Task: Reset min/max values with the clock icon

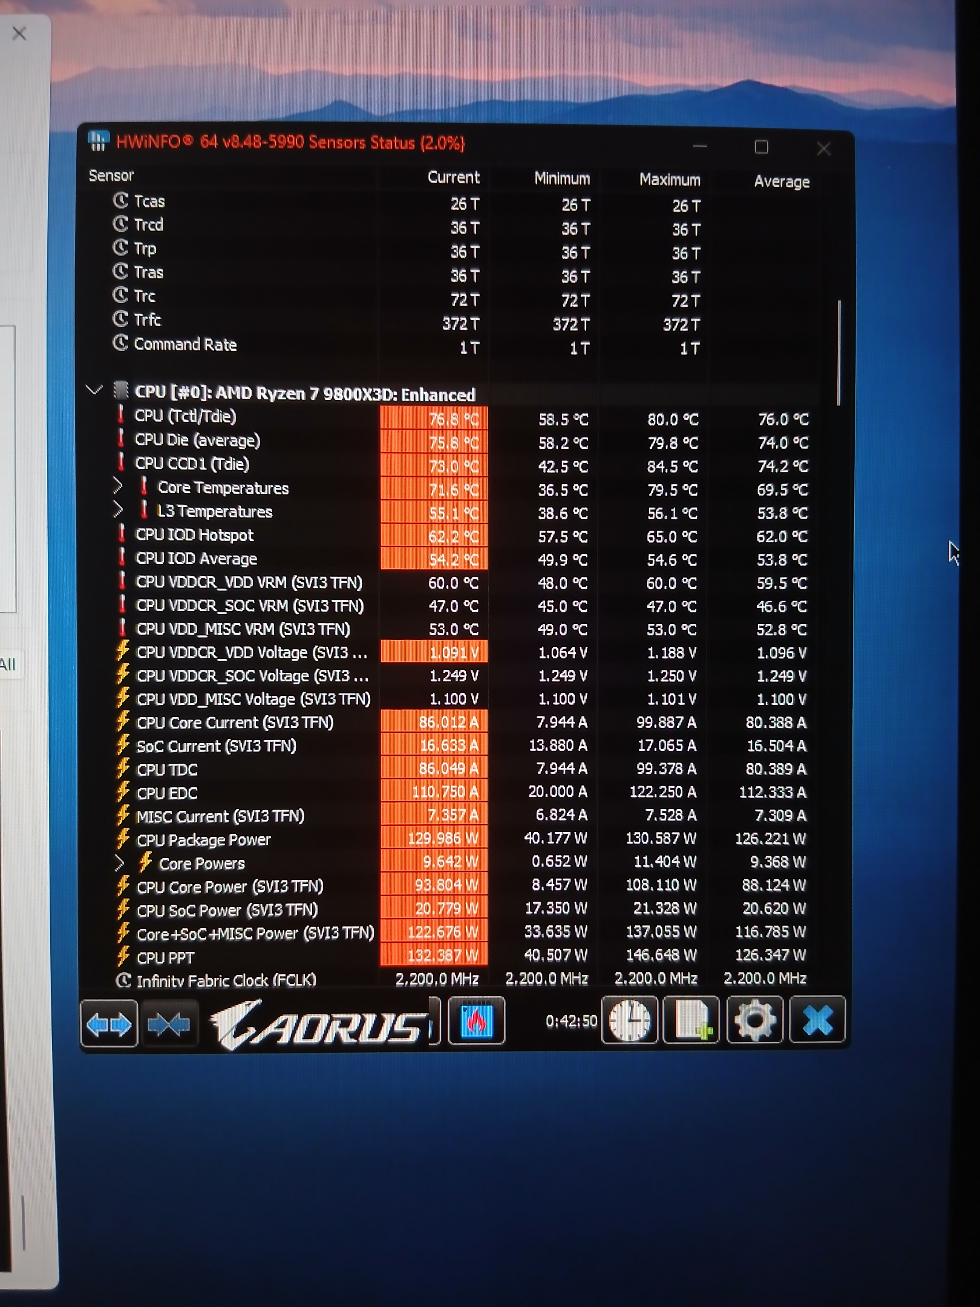Action: point(630,1021)
